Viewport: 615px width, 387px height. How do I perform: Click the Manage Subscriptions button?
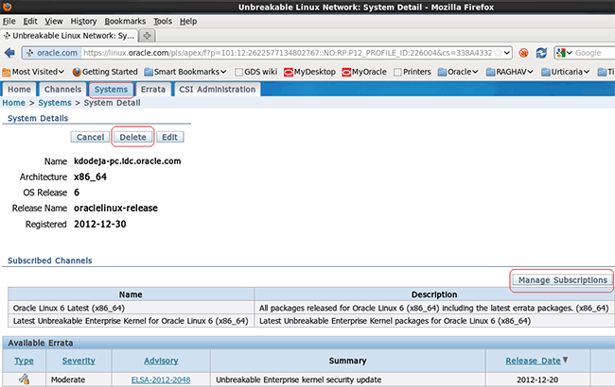pos(562,280)
